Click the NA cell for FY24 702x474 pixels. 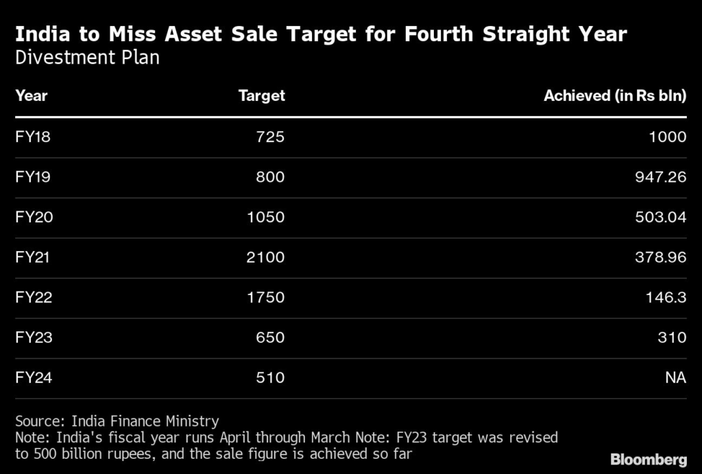[x=675, y=377]
